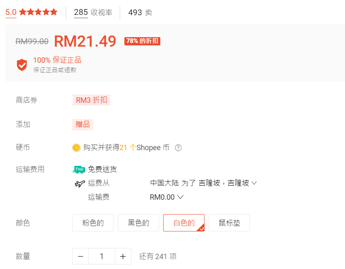
Task: Click the 运输费用 row label
Action: click(x=30, y=169)
